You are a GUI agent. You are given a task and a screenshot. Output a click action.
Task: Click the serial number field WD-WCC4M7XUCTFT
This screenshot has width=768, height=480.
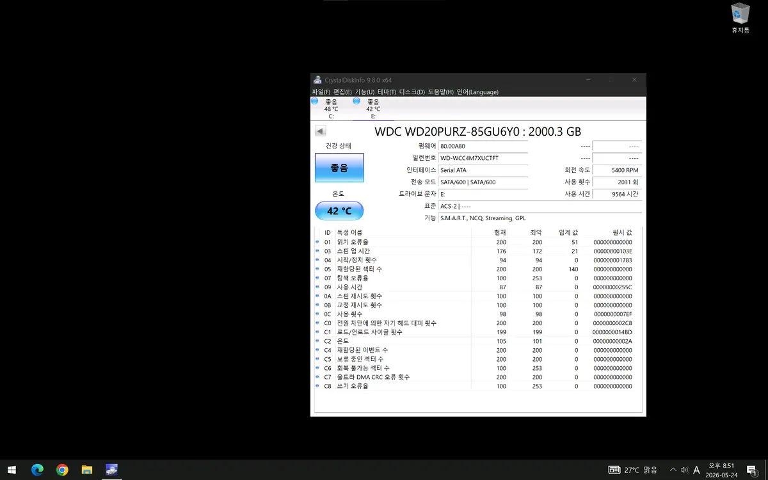483,158
